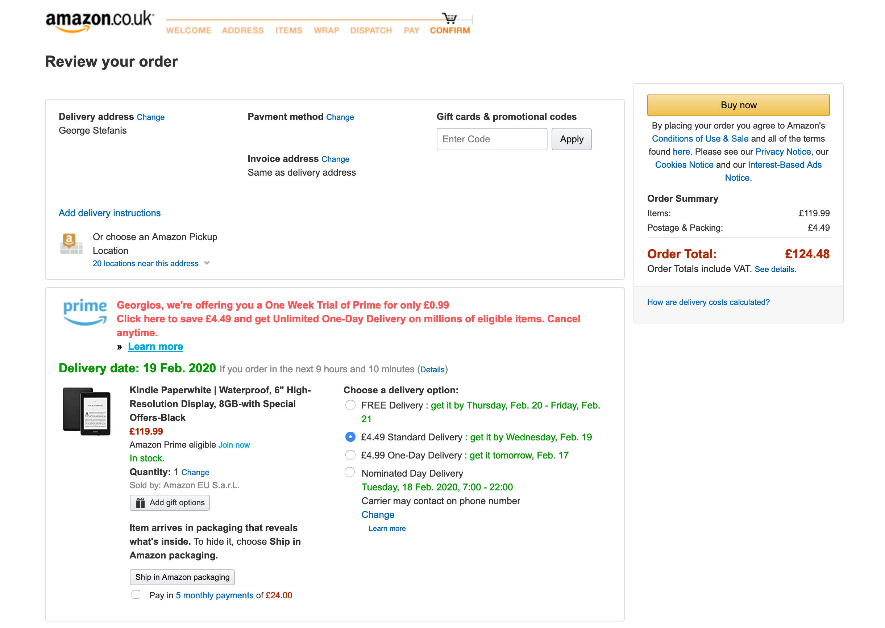Go to the PAY checkout step
885x628 pixels.
pyautogui.click(x=411, y=30)
